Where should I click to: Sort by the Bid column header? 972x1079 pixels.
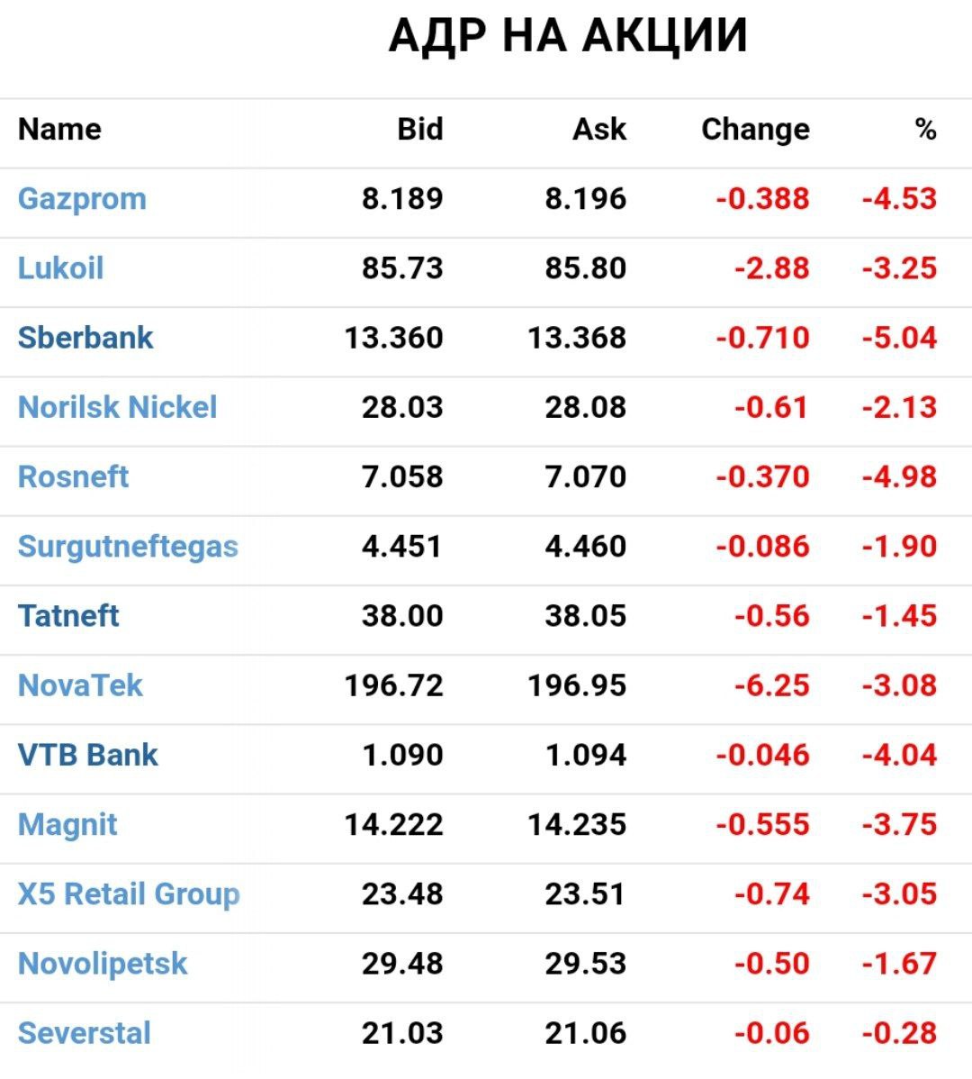pos(419,130)
